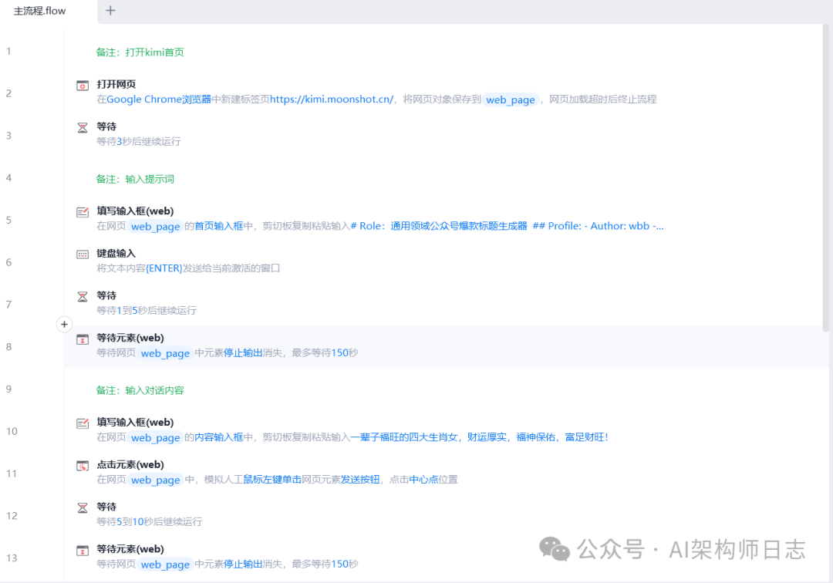The image size is (833, 583).
Task: Click the hourglass icon of the 等待5到10秒 step
Action: 83,507
